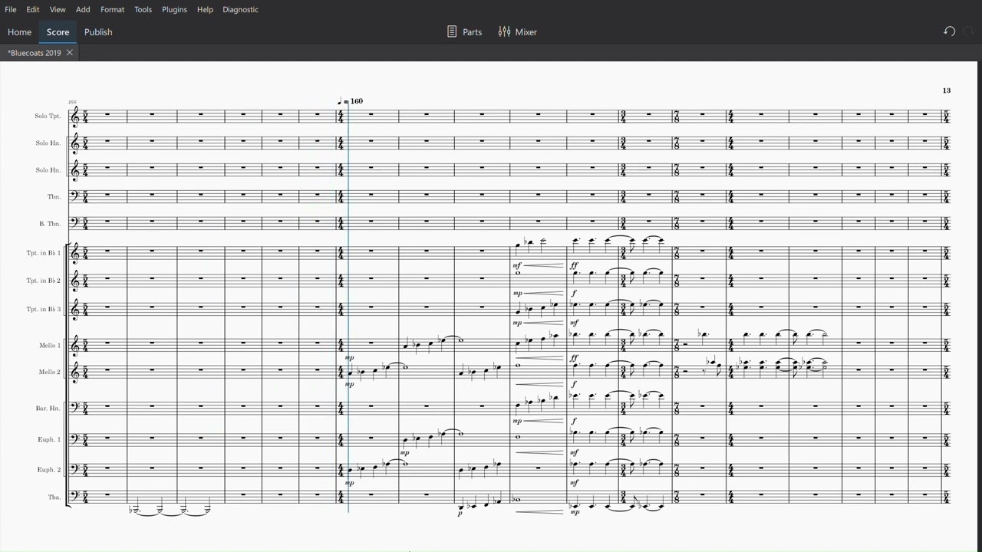The height and width of the screenshot is (552, 982).
Task: Click the Tba. staff label
Action: [x=54, y=497]
